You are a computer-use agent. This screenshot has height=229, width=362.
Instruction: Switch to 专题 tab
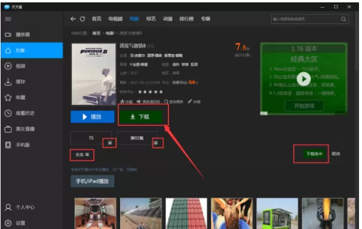205,19
